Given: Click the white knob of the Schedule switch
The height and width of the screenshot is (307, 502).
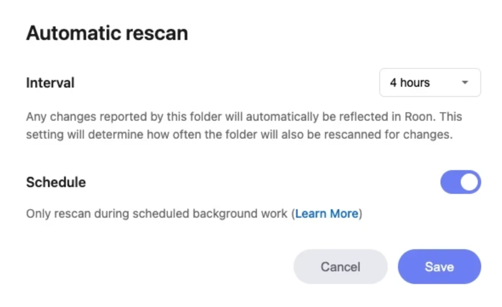Looking at the screenshot, I should 470,182.
